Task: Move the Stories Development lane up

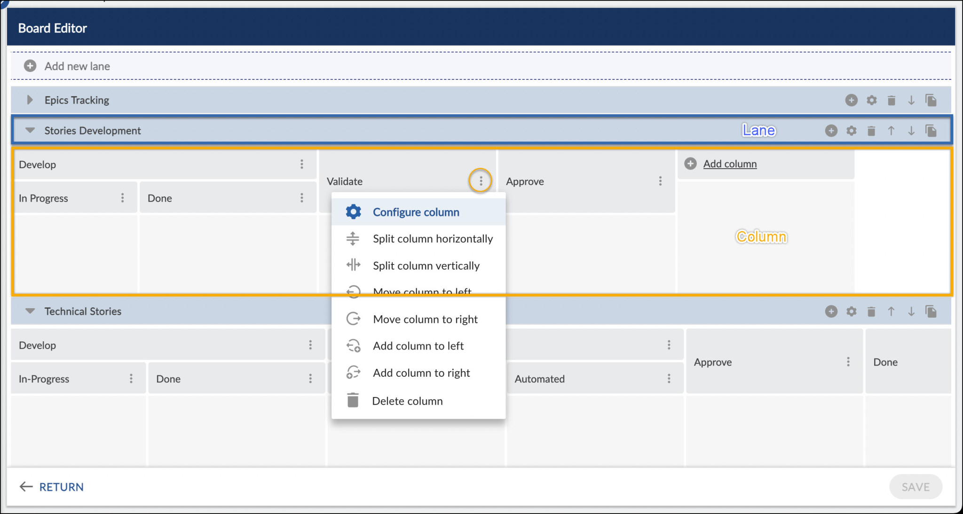Action: [x=892, y=131]
